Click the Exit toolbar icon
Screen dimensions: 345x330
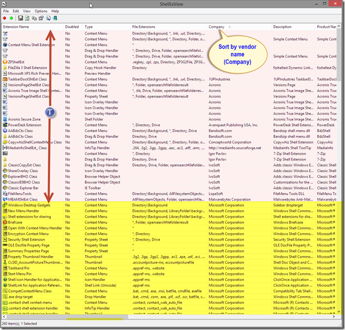pos(55,18)
